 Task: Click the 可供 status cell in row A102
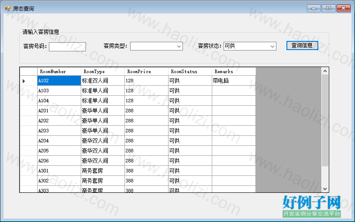(190, 81)
